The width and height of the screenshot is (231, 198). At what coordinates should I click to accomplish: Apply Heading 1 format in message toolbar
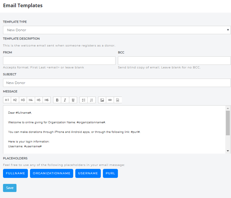[x=7, y=100]
